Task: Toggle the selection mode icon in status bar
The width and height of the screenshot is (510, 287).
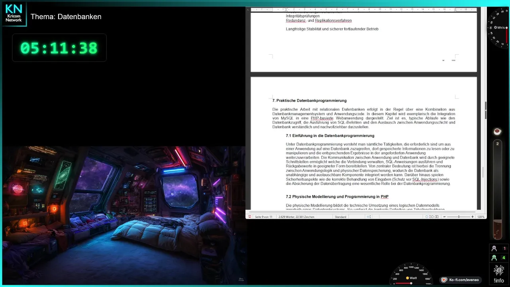Action: (x=369, y=217)
